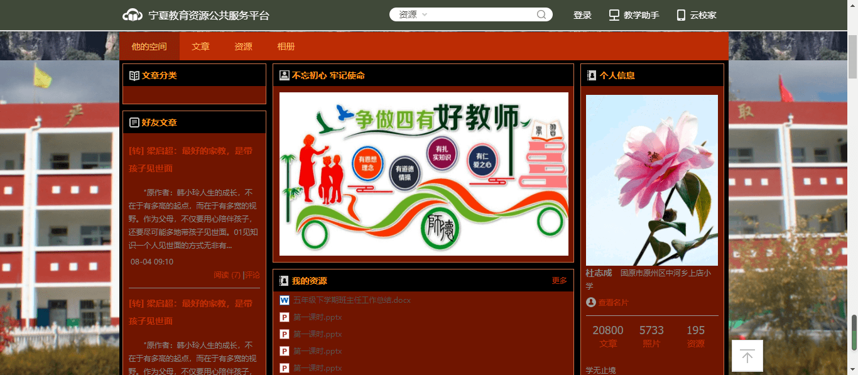Click the back-to-top arrow button
This screenshot has width=858, height=375.
tap(747, 356)
